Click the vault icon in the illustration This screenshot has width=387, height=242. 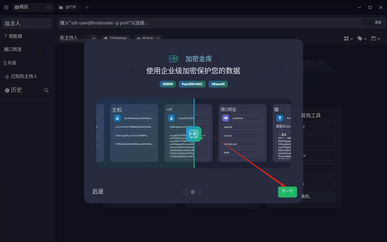click(194, 134)
